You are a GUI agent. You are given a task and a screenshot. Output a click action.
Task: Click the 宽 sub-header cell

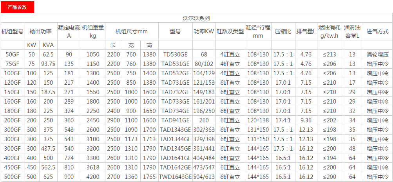[131, 45]
